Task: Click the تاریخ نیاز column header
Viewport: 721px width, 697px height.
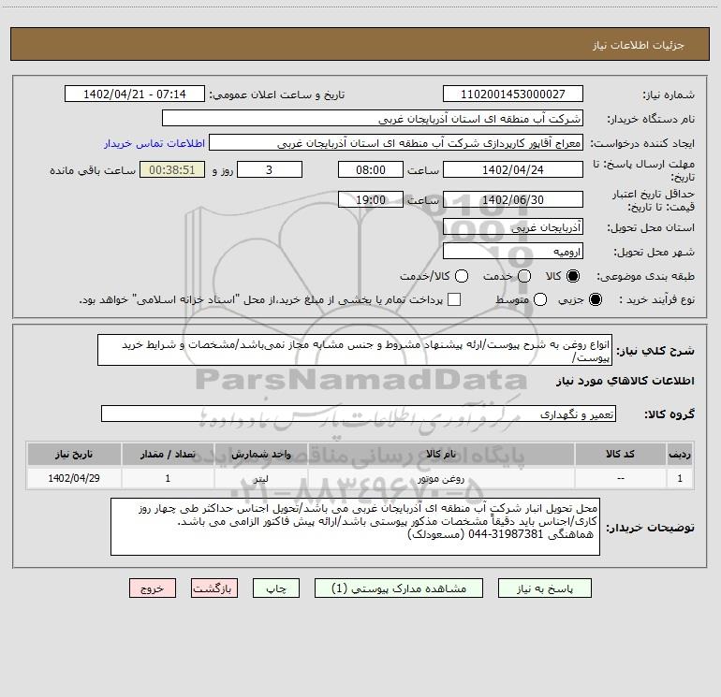Action: tap(74, 454)
